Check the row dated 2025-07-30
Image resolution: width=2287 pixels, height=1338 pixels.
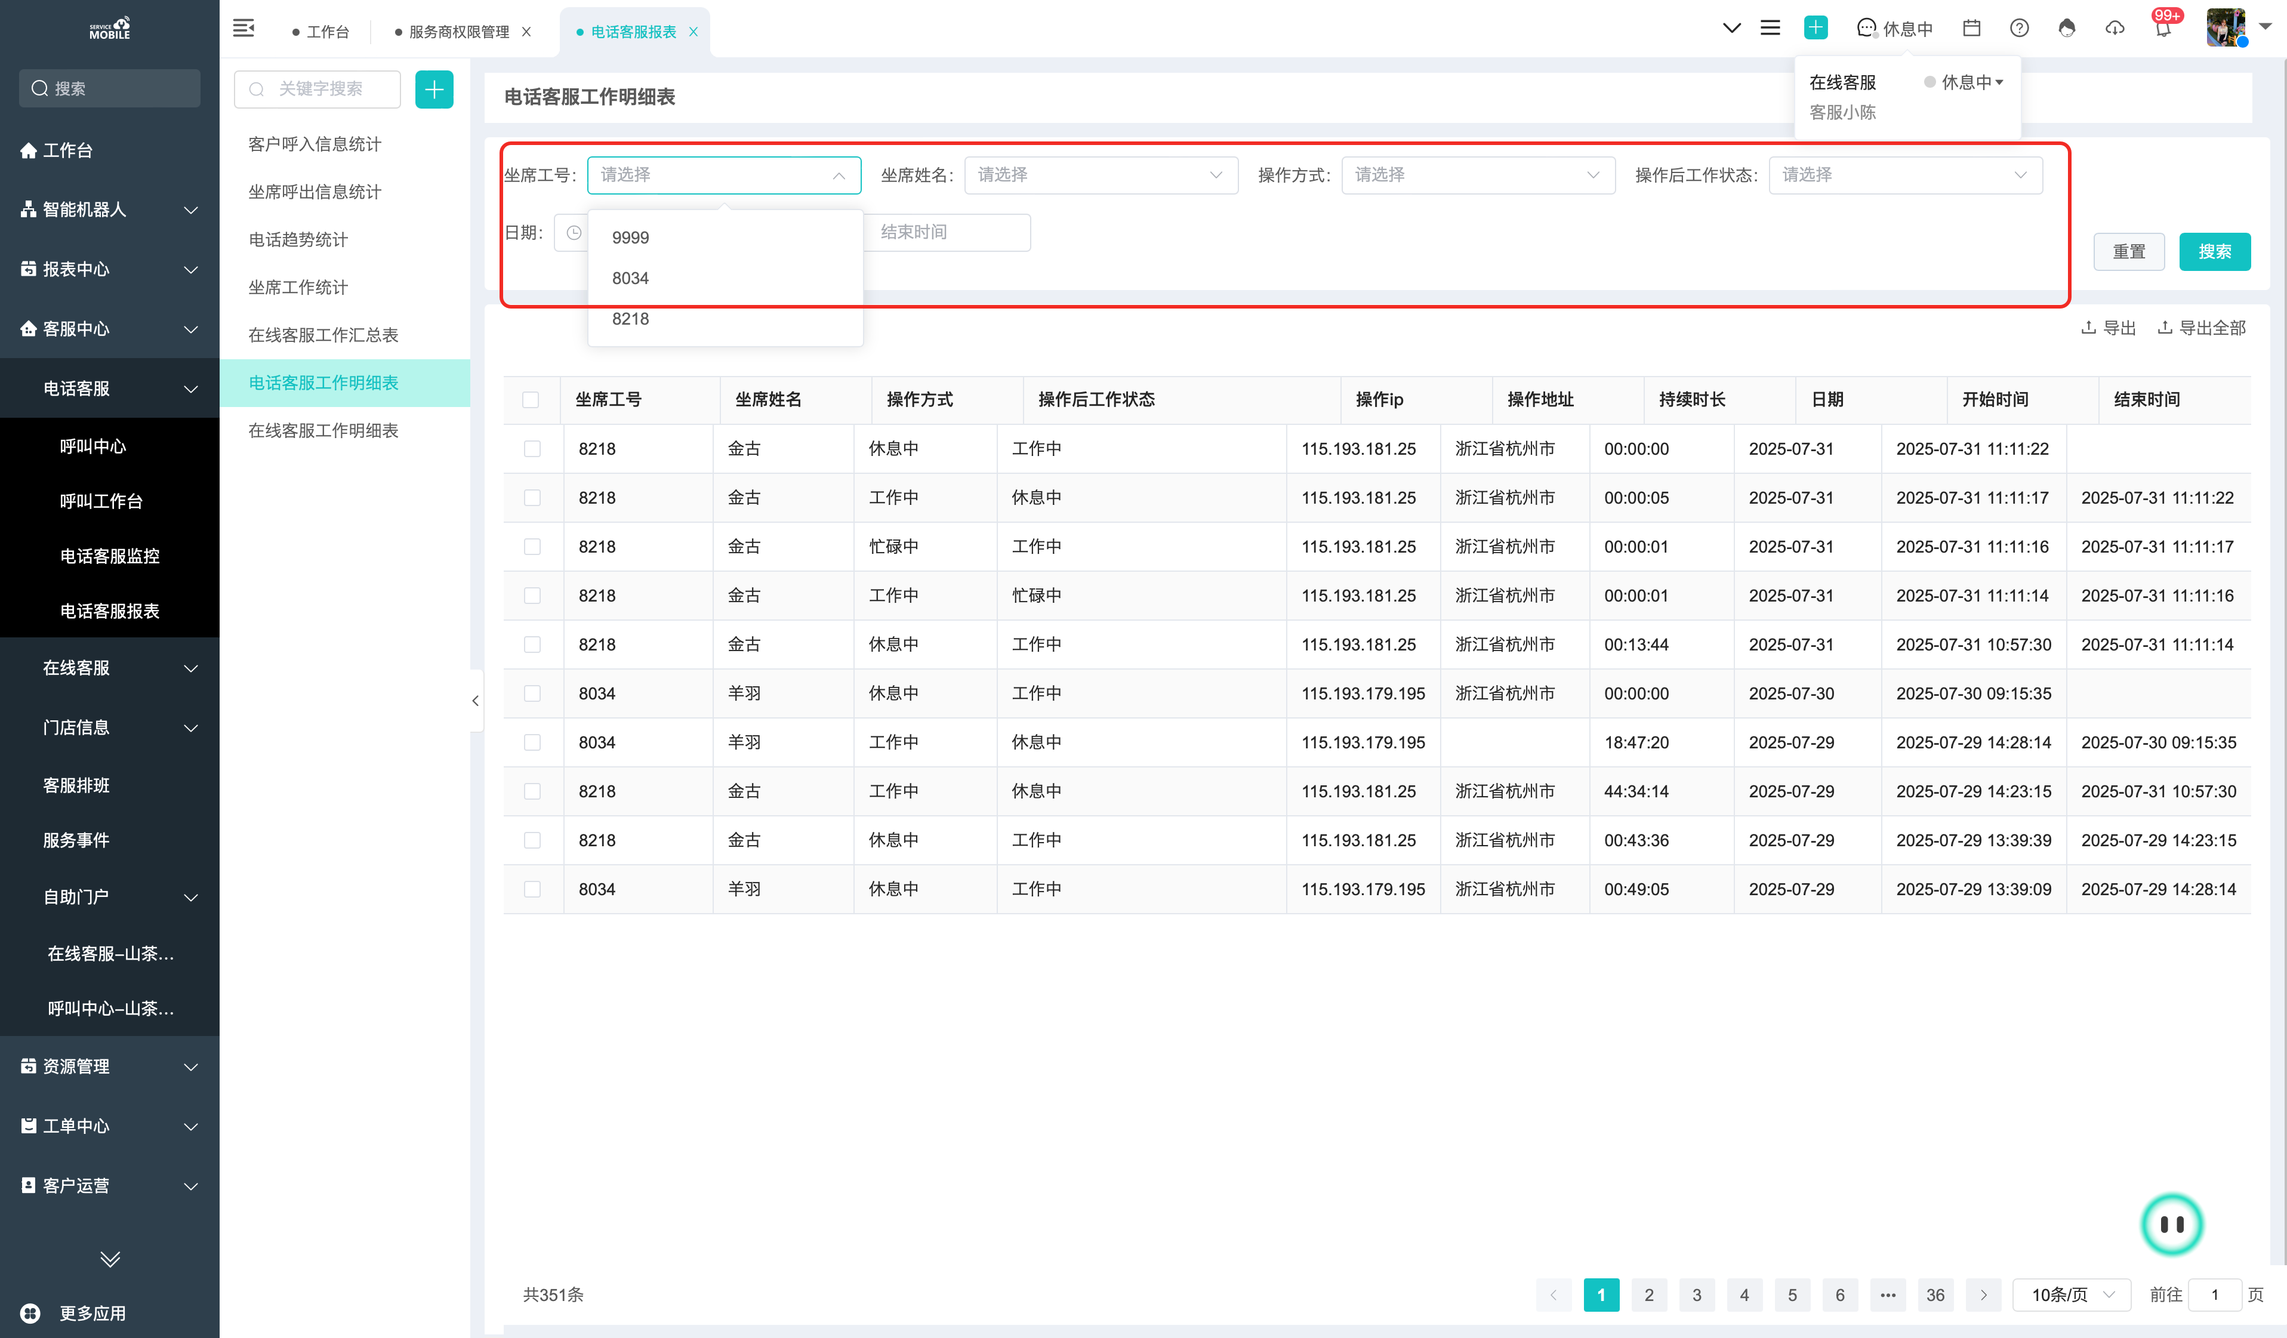(532, 693)
